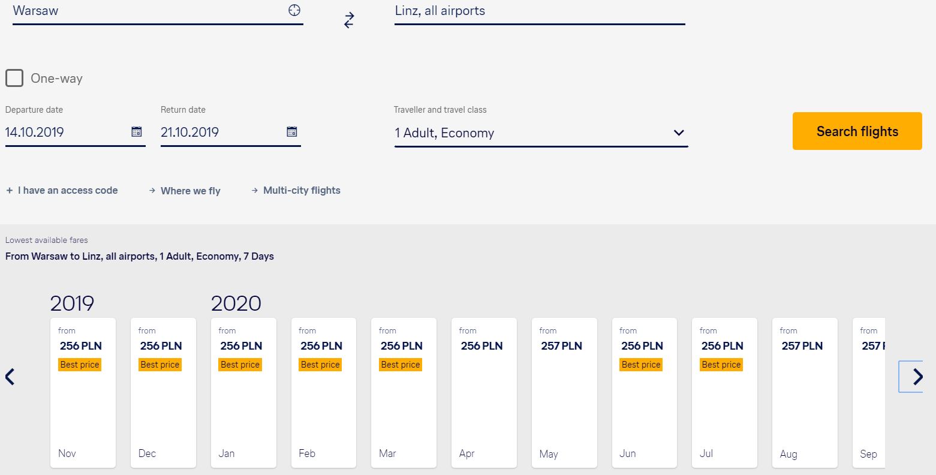Image resolution: width=936 pixels, height=475 pixels.
Task: Add an access code via the plus icon
Action: click(10, 191)
